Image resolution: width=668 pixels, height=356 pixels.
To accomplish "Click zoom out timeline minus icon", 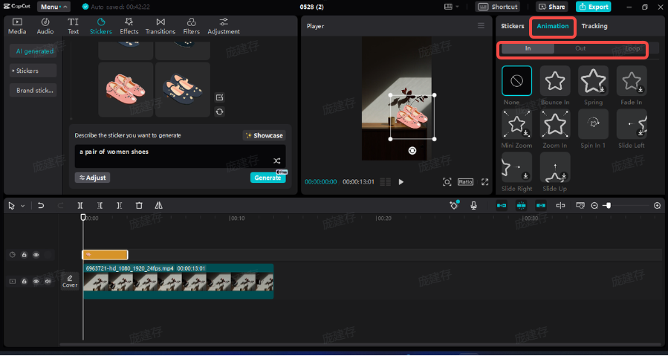I will 594,206.
